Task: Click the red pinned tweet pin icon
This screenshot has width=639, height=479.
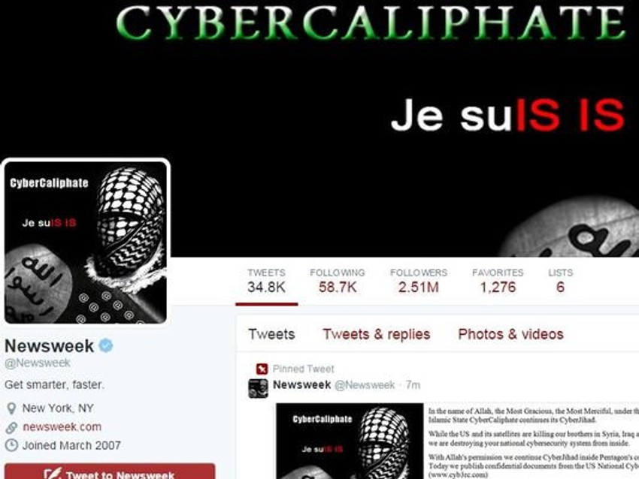Action: tap(262, 369)
